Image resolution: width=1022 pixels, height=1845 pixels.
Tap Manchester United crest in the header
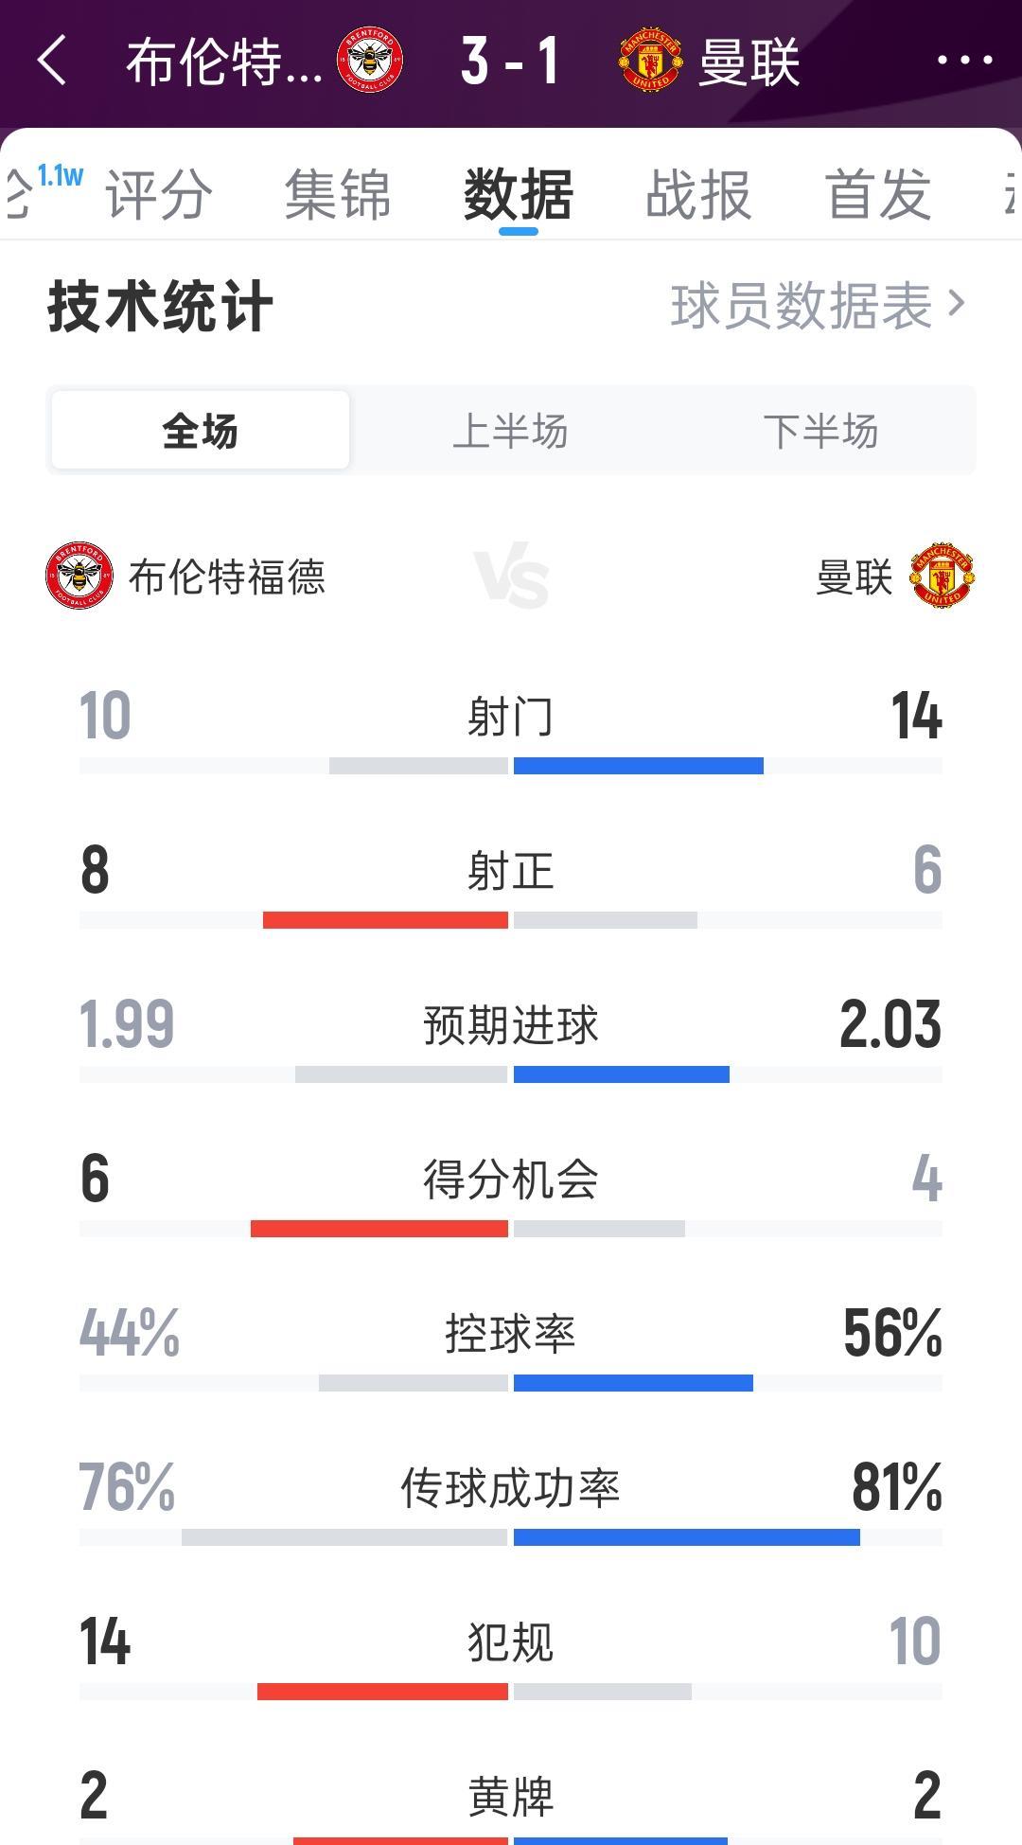coord(649,61)
